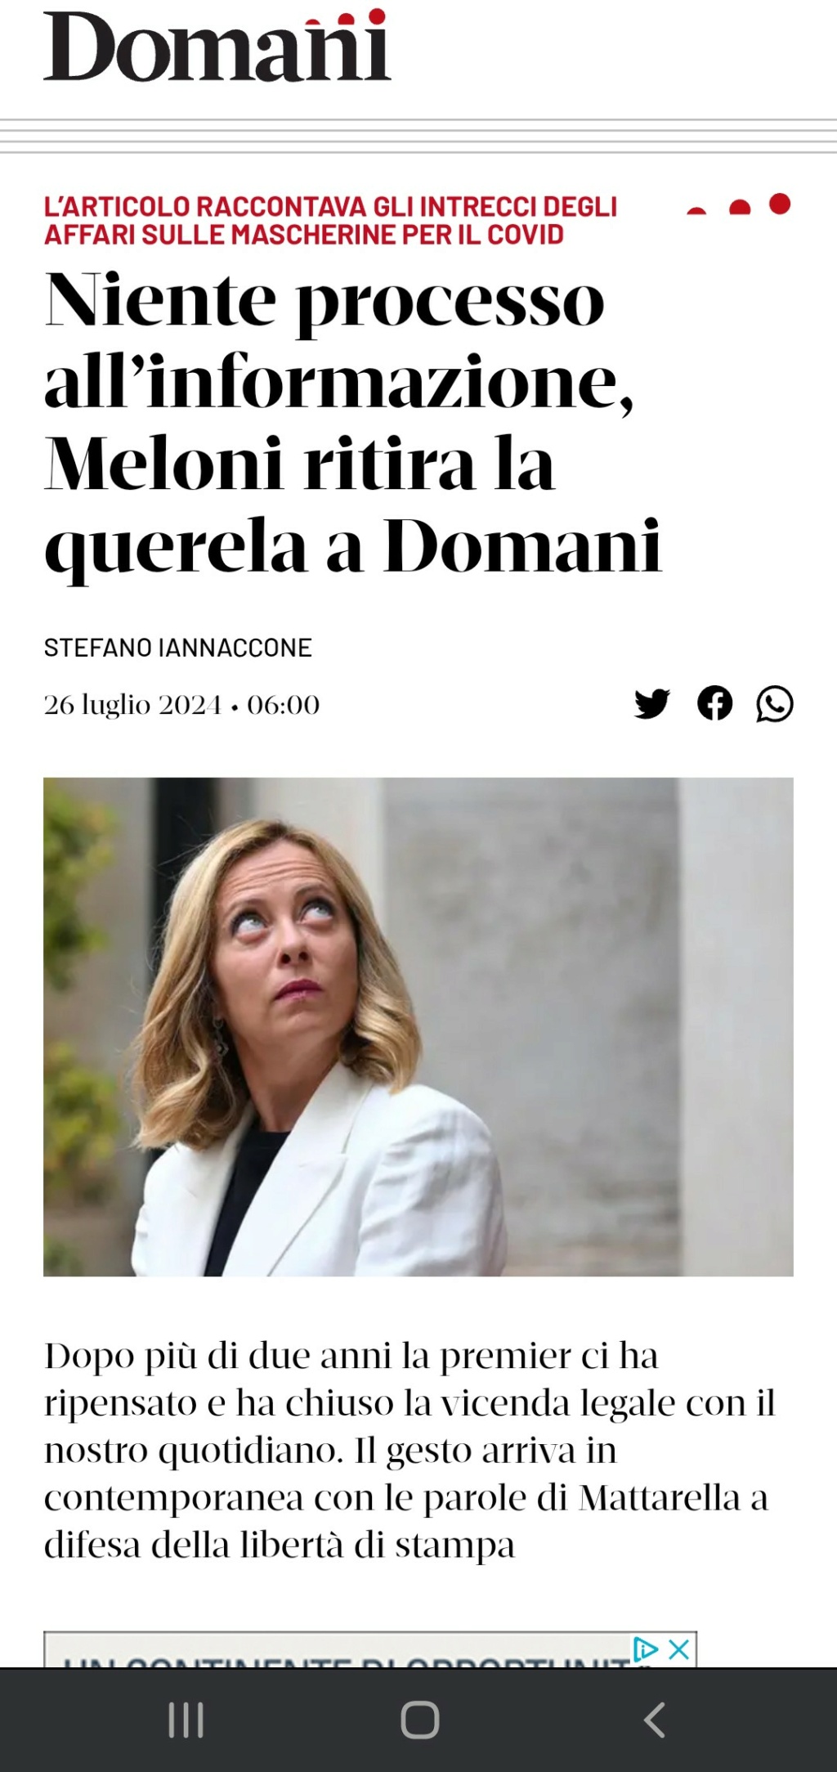
Task: Open the Domani logo homepage link
Action: coord(217,46)
